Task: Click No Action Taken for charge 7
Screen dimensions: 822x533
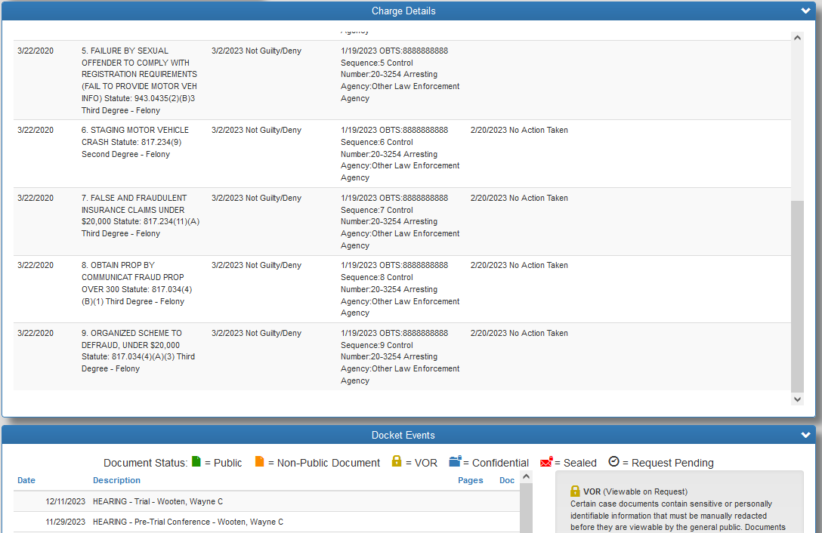Action: 519,198
